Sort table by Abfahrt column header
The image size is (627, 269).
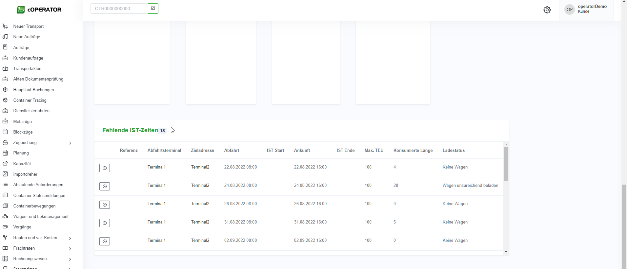pyautogui.click(x=232, y=150)
